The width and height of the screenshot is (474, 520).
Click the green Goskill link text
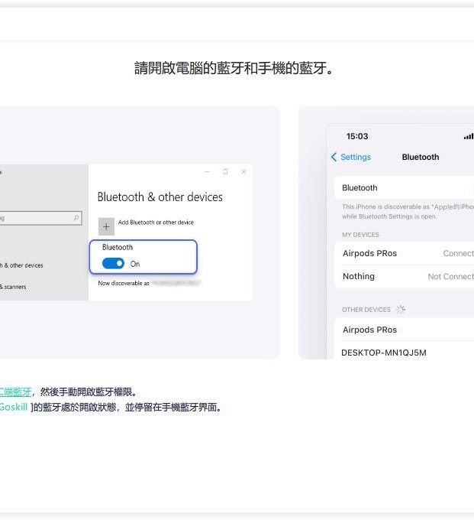pyautogui.click(x=14, y=407)
